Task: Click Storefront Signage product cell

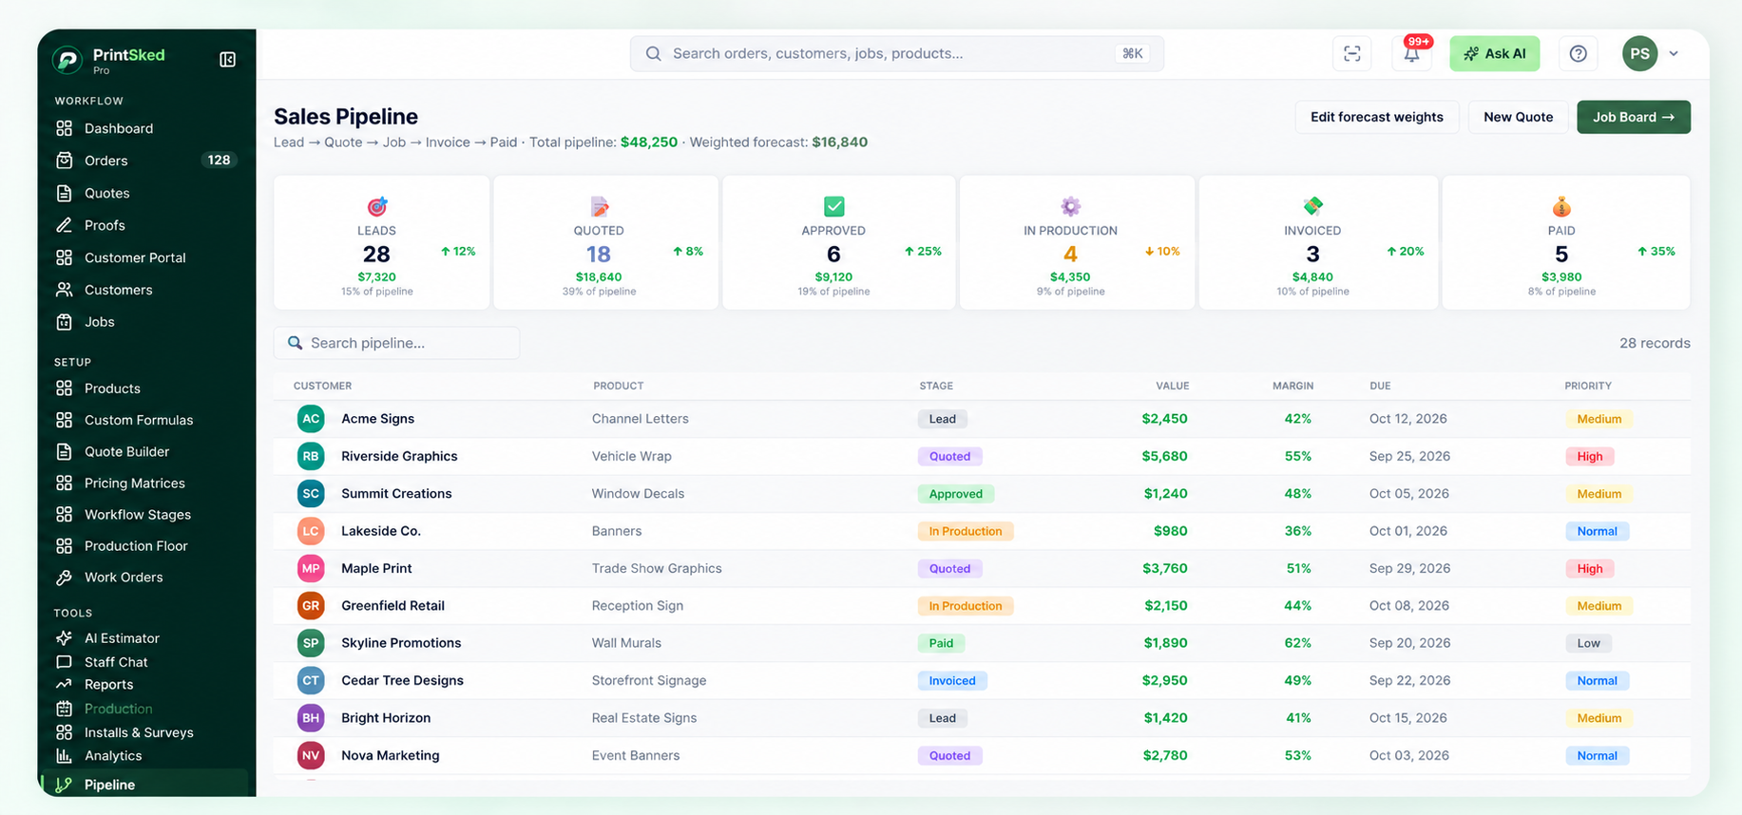Action: tap(649, 681)
